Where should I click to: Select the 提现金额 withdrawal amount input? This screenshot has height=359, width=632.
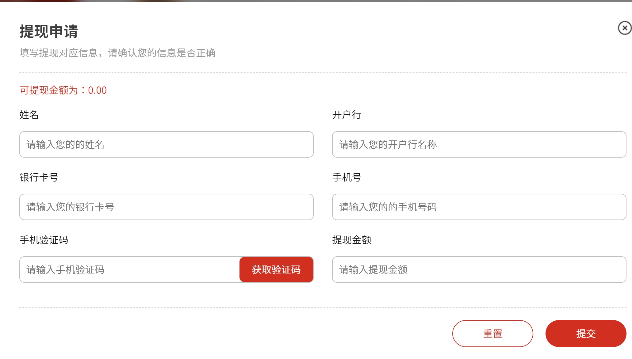pyautogui.click(x=479, y=269)
